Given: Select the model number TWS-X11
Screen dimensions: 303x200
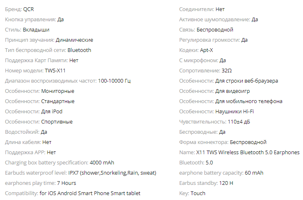Looking at the screenshot, I should 55,70.
